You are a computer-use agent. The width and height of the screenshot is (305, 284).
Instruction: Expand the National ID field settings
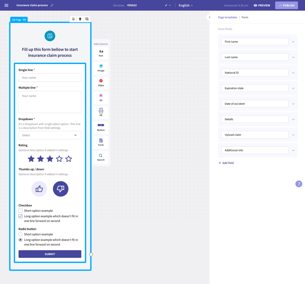point(293,73)
